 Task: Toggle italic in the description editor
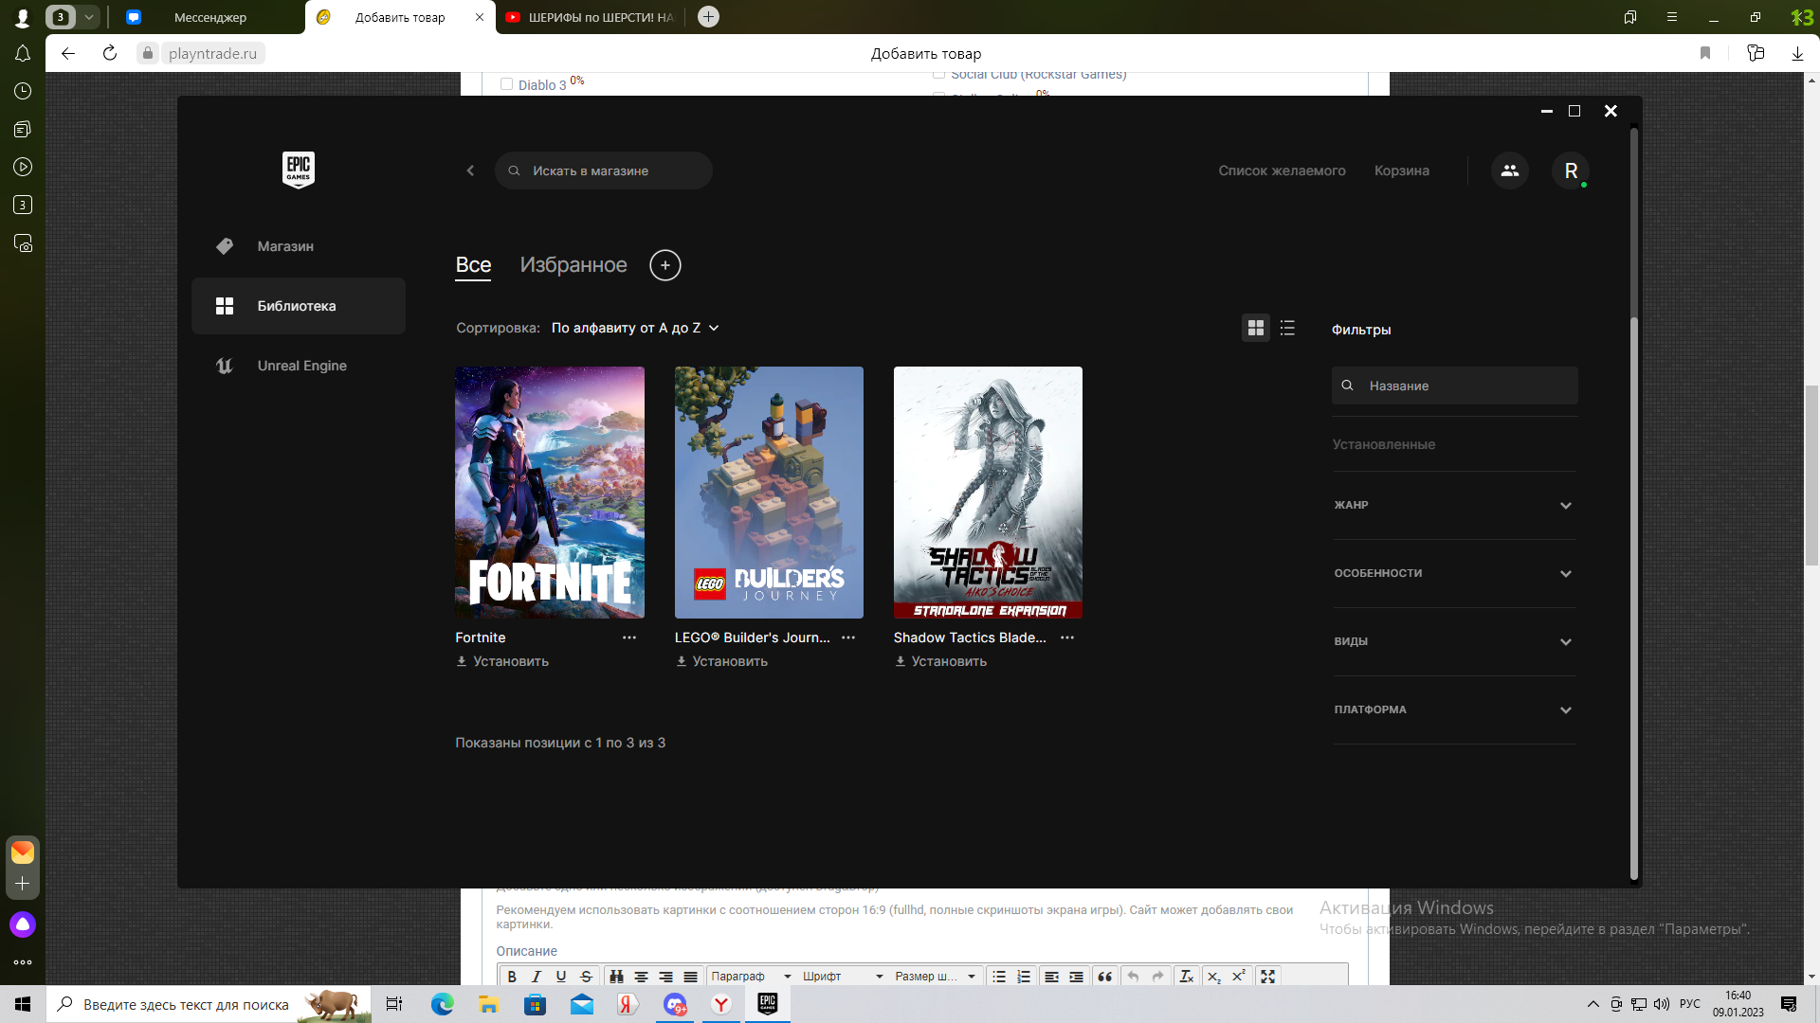[x=537, y=977]
